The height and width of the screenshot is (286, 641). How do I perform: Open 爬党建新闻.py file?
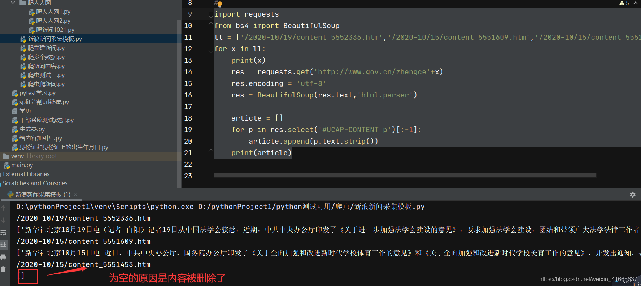click(46, 48)
